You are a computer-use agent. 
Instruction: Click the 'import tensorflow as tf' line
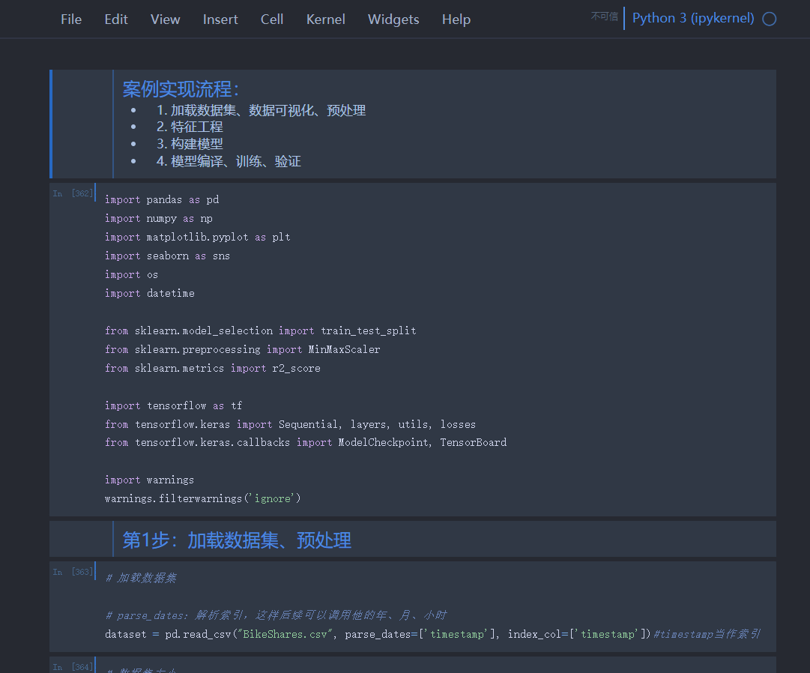(173, 405)
